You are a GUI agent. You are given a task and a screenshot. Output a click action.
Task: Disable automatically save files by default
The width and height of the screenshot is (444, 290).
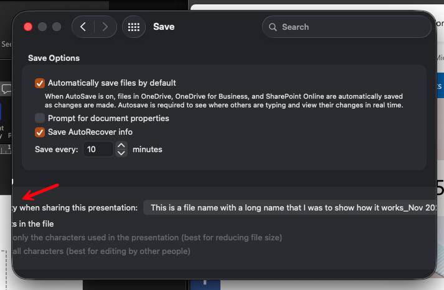tap(40, 83)
